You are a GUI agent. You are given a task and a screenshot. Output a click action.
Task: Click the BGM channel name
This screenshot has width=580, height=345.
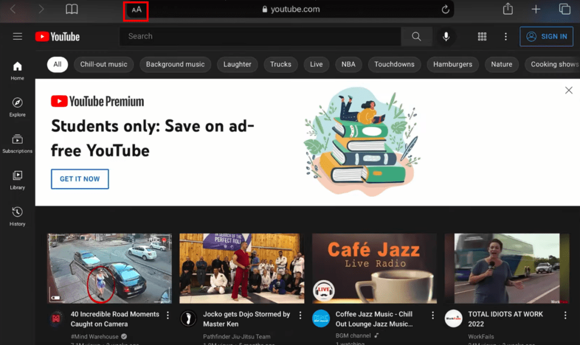coord(353,335)
